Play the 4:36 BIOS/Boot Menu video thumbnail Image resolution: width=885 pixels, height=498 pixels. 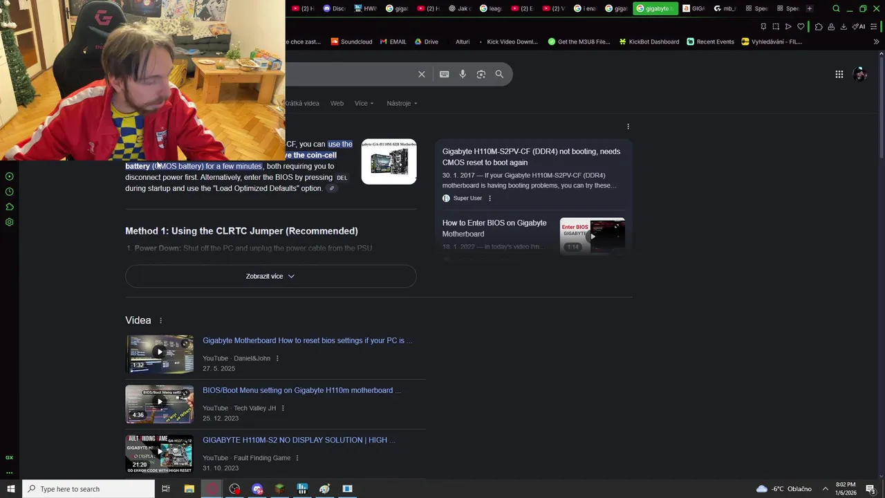160,404
